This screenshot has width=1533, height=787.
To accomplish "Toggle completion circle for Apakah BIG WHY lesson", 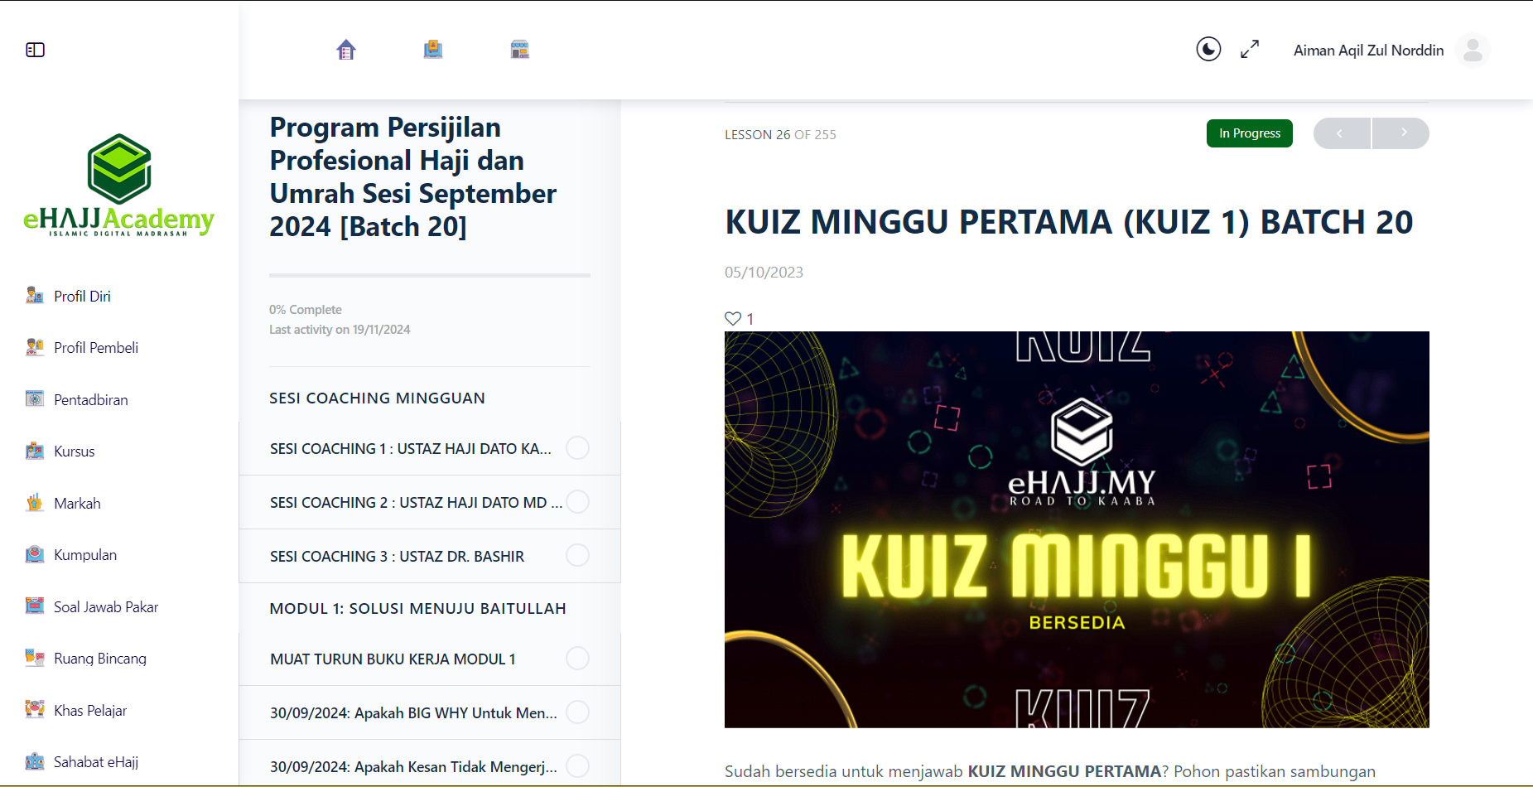I will (577, 712).
